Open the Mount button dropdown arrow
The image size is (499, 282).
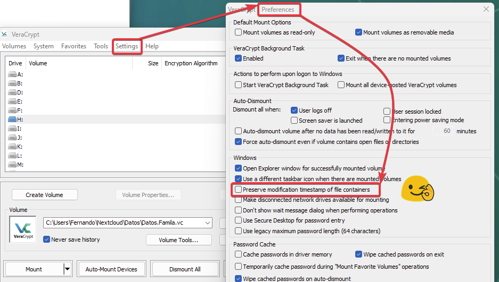(68, 269)
